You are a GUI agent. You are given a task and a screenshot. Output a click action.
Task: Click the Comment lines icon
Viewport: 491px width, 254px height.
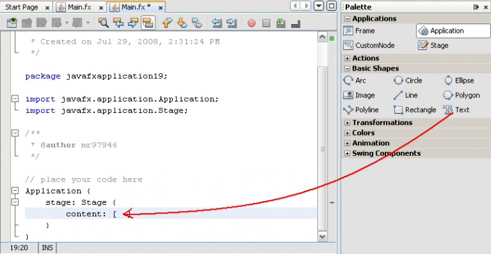pyautogui.click(x=281, y=23)
